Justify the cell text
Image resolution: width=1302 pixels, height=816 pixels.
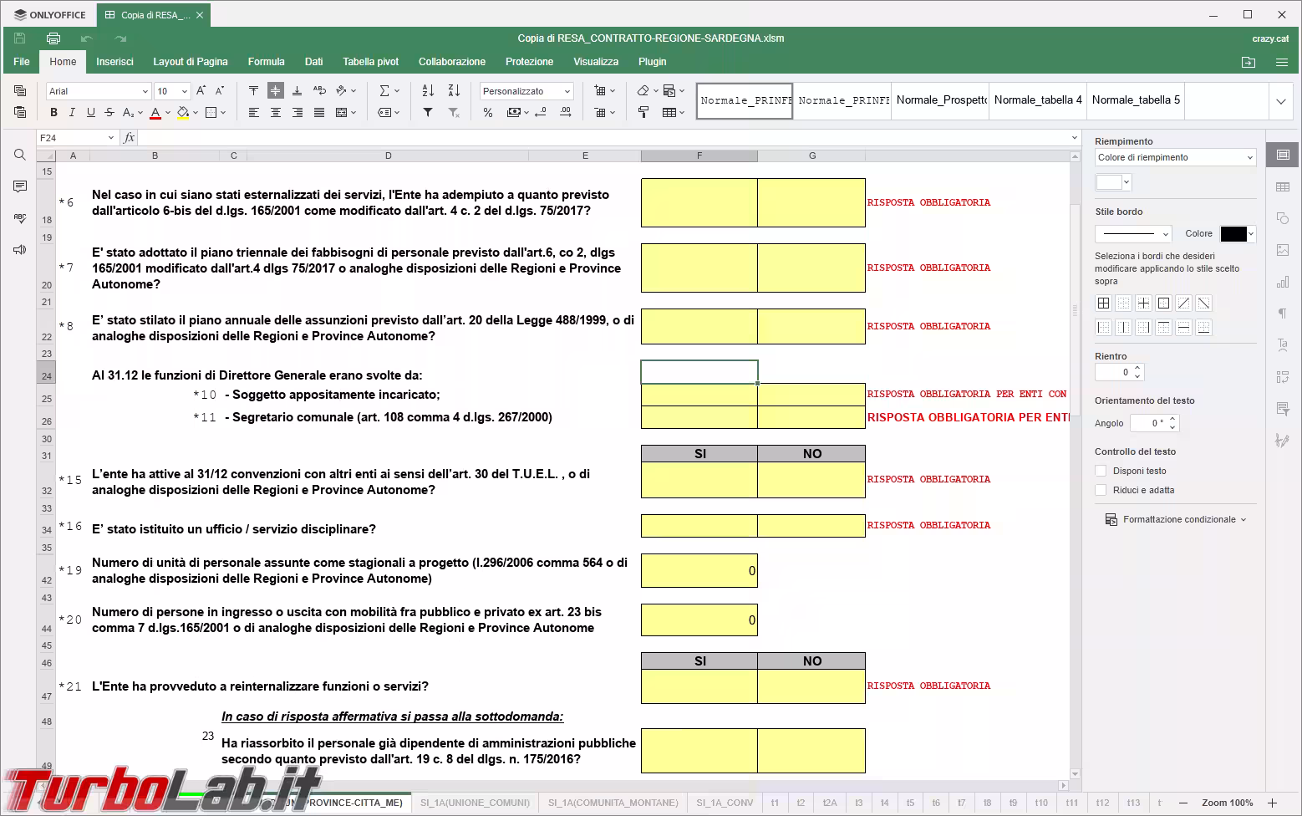[x=318, y=113]
